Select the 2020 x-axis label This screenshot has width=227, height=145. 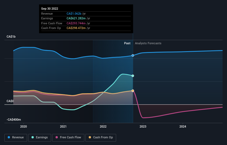pyautogui.click(x=24, y=127)
